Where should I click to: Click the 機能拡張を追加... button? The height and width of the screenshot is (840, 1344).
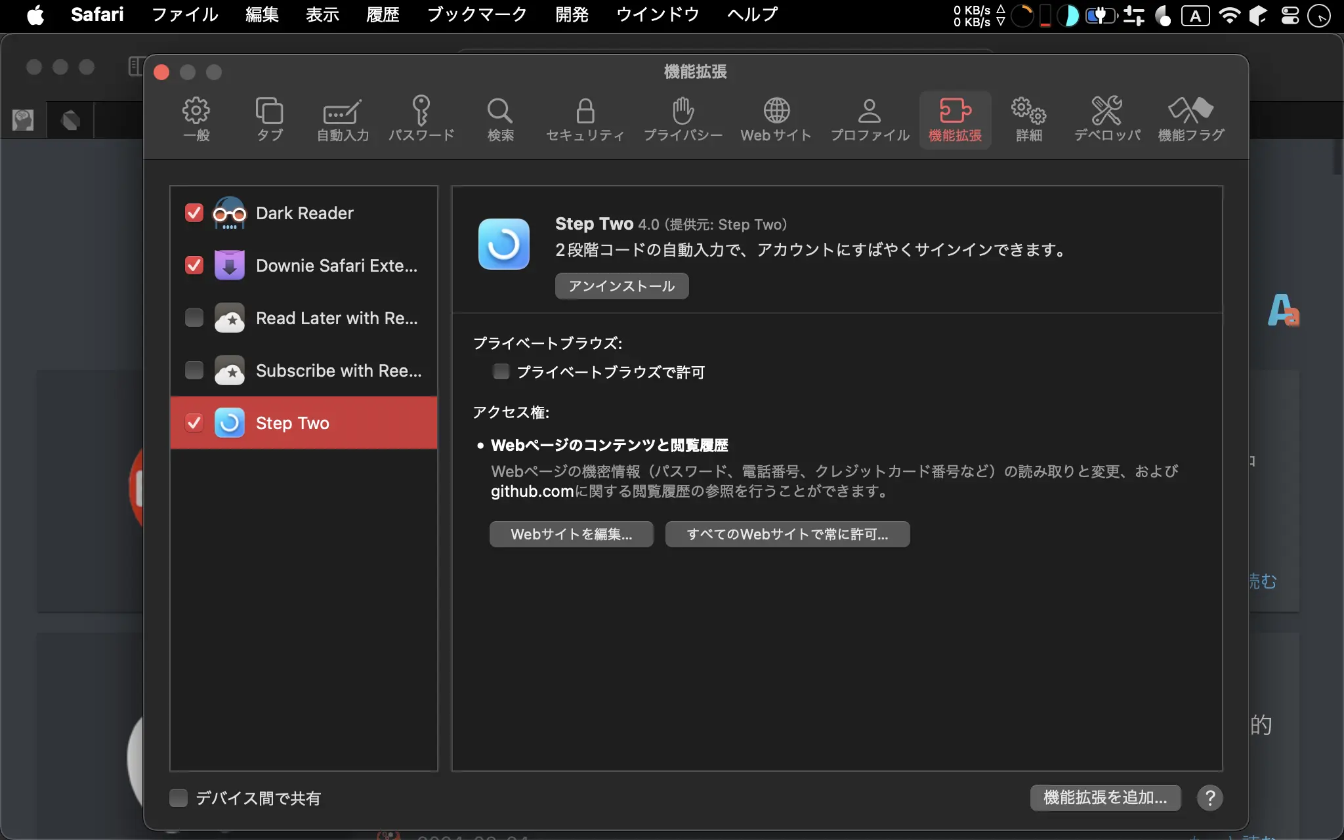(x=1105, y=798)
